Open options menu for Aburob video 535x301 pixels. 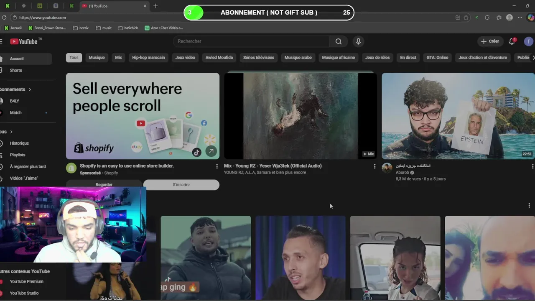tap(532, 166)
